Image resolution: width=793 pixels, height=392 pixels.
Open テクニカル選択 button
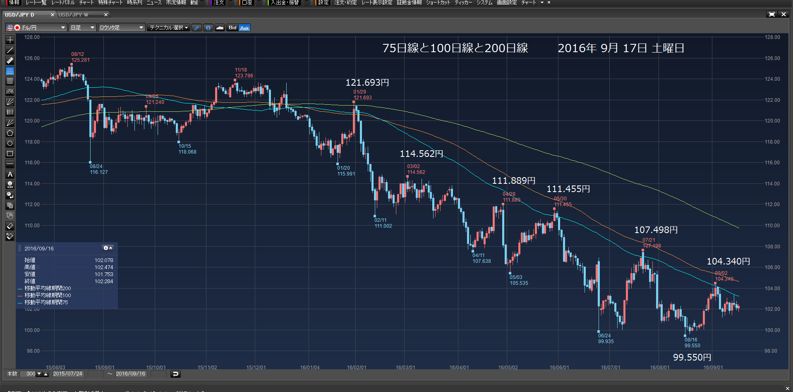[169, 28]
